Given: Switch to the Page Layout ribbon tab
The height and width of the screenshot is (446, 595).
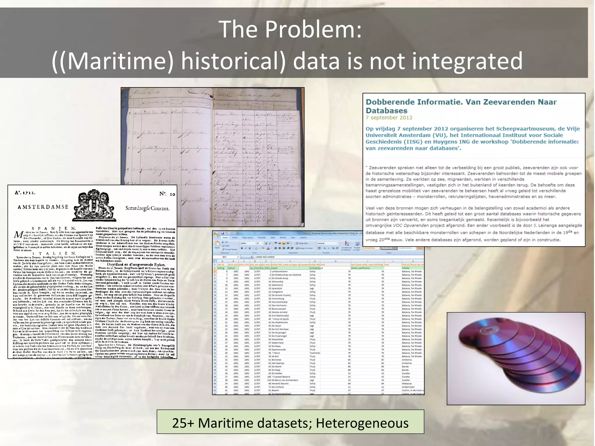Looking at the screenshot, I should [248, 238].
